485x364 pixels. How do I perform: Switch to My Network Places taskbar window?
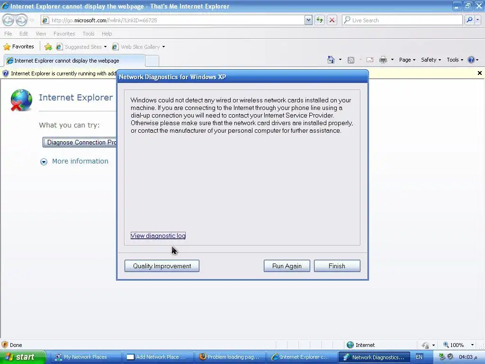coord(85,357)
